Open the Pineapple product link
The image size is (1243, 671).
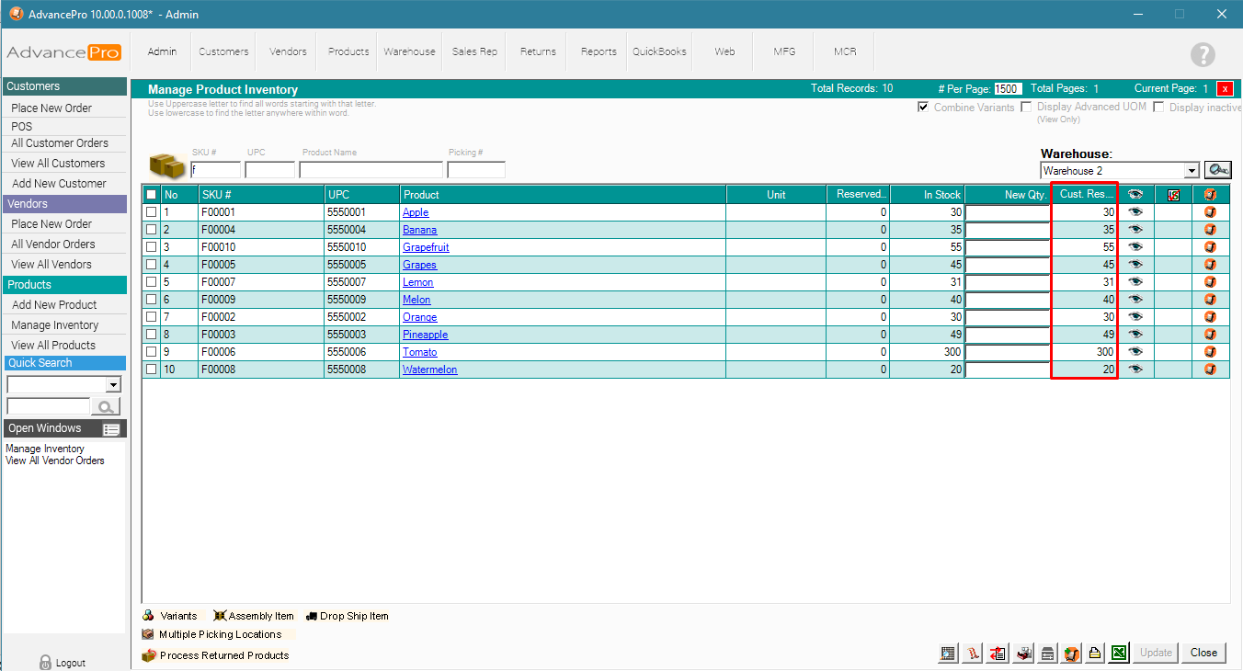coord(425,335)
